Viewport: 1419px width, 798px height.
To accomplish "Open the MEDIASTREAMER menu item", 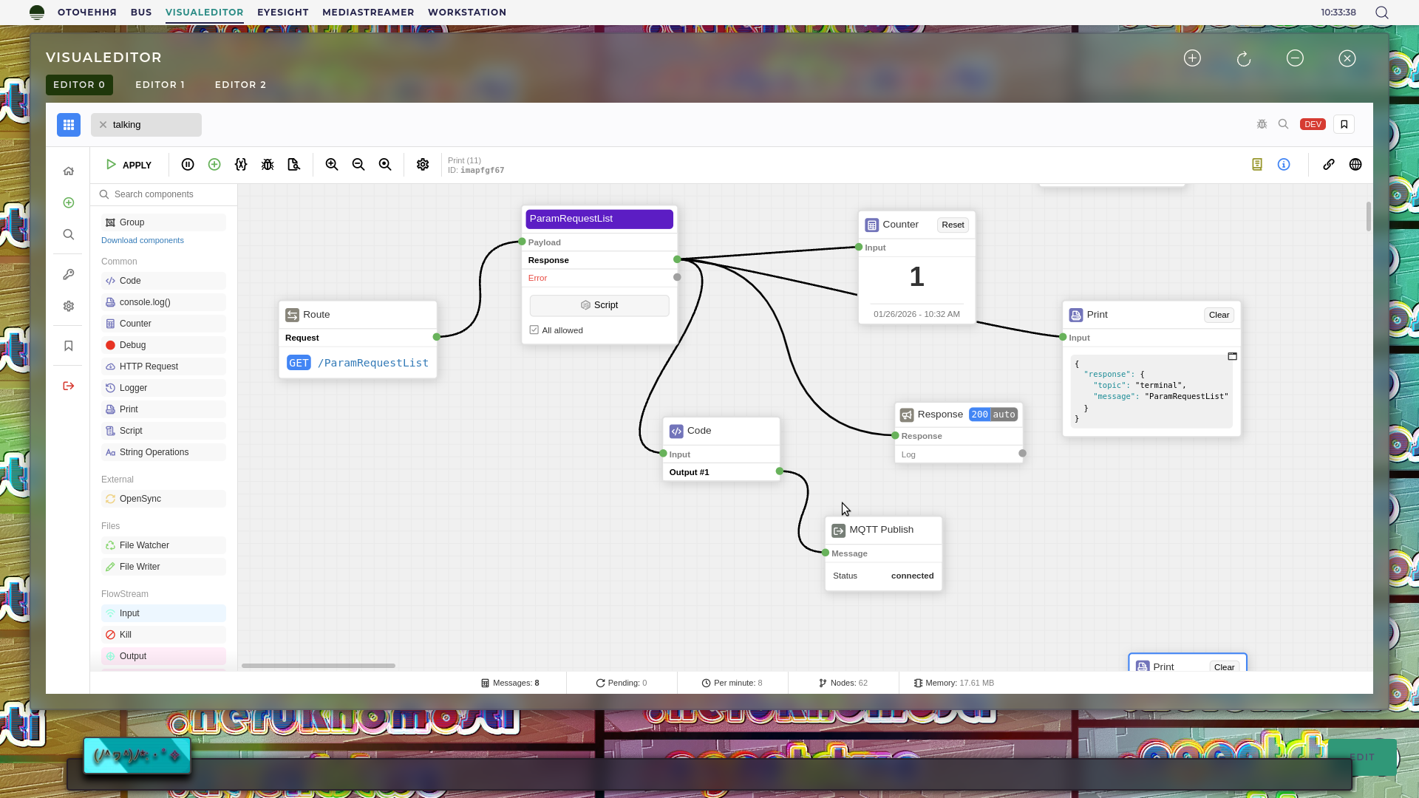I will point(368,13).
